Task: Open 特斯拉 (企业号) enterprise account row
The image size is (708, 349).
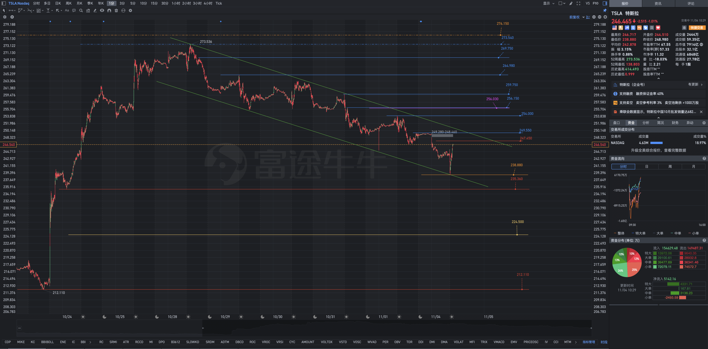Action: pos(658,85)
